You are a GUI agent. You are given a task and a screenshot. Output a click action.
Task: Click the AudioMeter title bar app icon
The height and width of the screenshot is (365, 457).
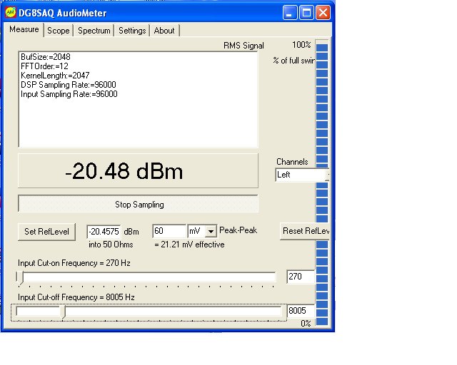11,12
